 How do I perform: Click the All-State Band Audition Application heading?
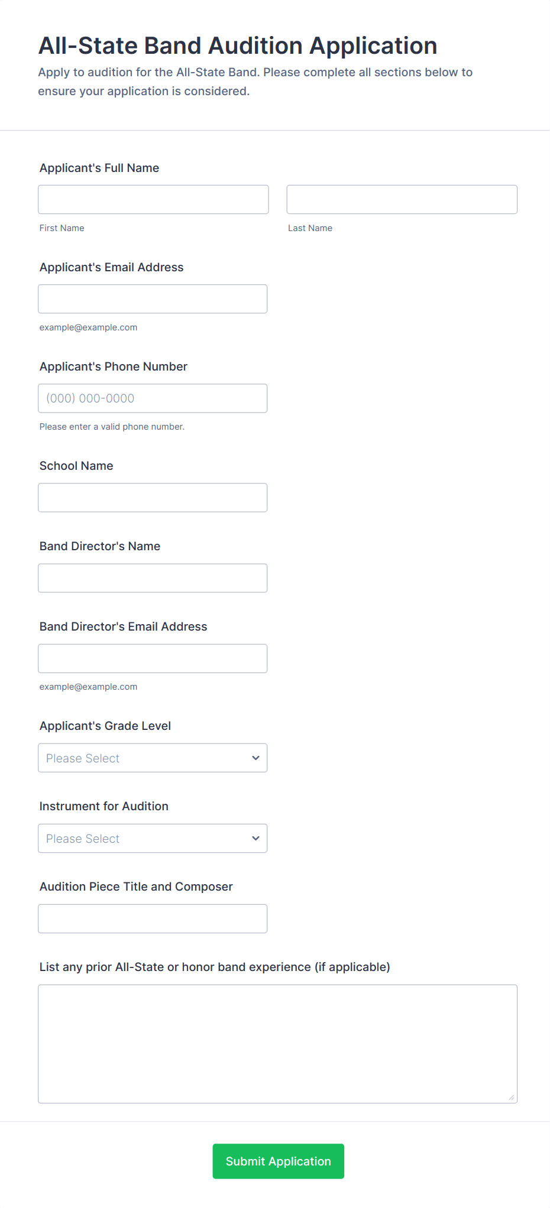pyautogui.click(x=238, y=46)
